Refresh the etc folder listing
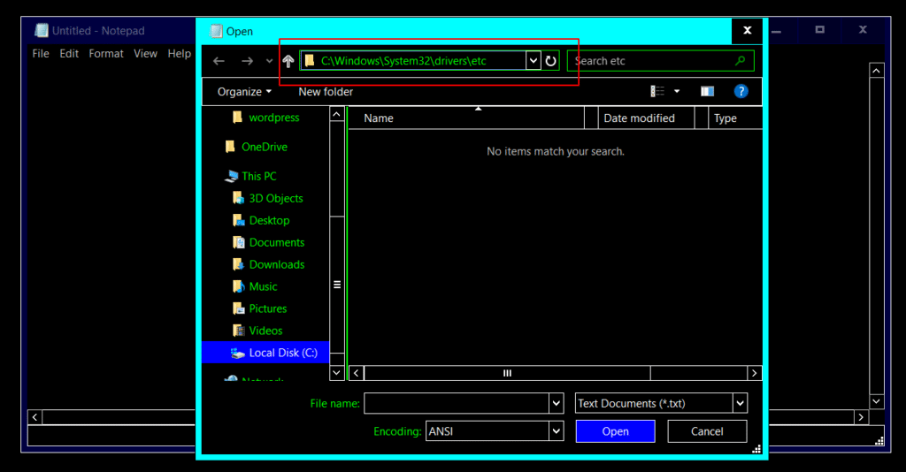Viewport: 906px width, 472px height. 550,61
